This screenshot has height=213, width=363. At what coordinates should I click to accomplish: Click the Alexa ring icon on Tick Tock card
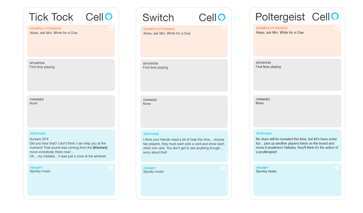point(109,17)
